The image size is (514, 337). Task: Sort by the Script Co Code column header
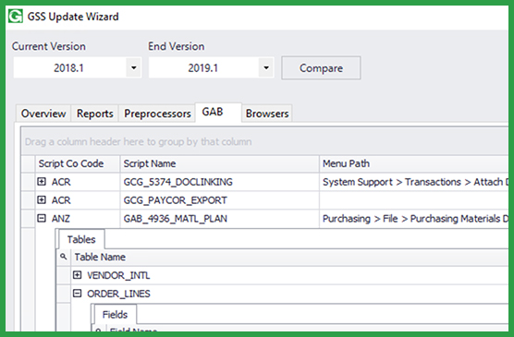[78, 163]
